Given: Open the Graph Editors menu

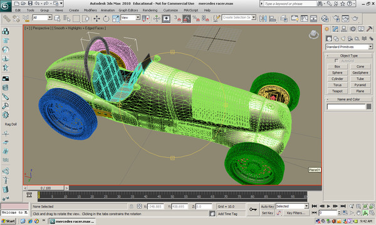Looking at the screenshot, I should pyautogui.click(x=128, y=10).
